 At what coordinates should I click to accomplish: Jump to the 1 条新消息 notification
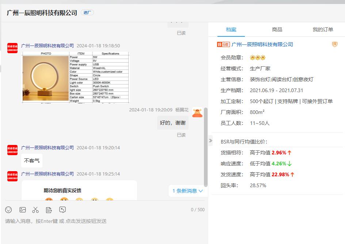click(187, 191)
